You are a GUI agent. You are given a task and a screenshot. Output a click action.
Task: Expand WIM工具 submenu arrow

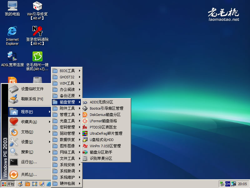point(80,83)
